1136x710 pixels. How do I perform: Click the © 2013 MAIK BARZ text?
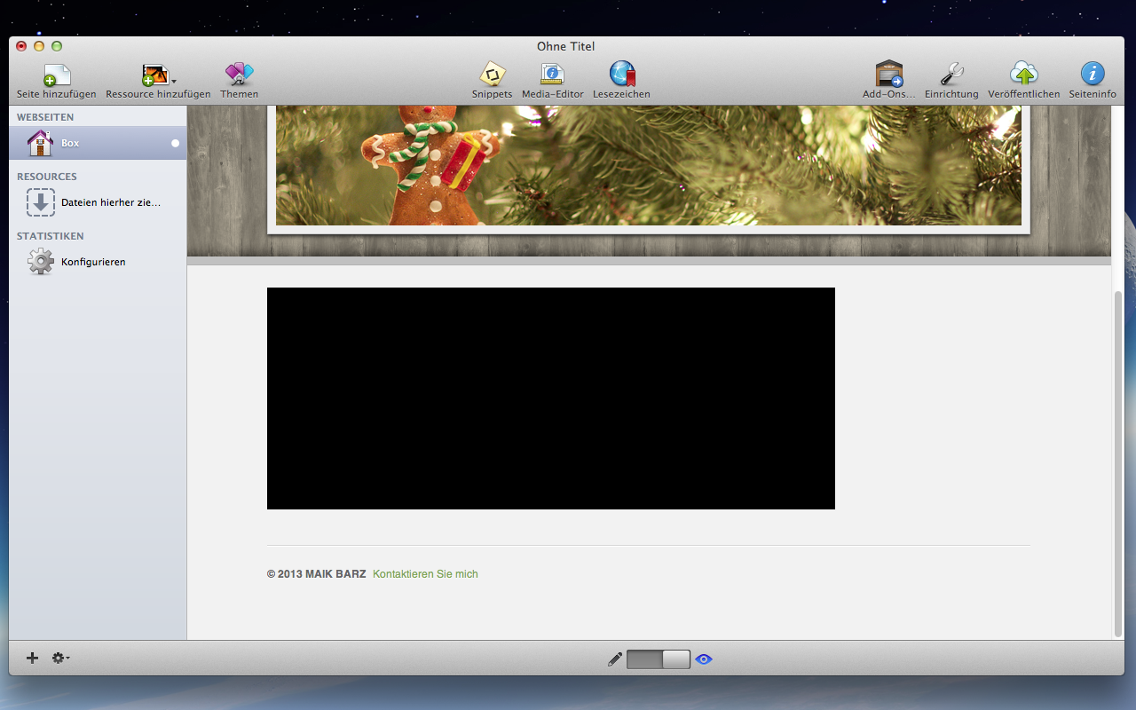click(x=316, y=574)
